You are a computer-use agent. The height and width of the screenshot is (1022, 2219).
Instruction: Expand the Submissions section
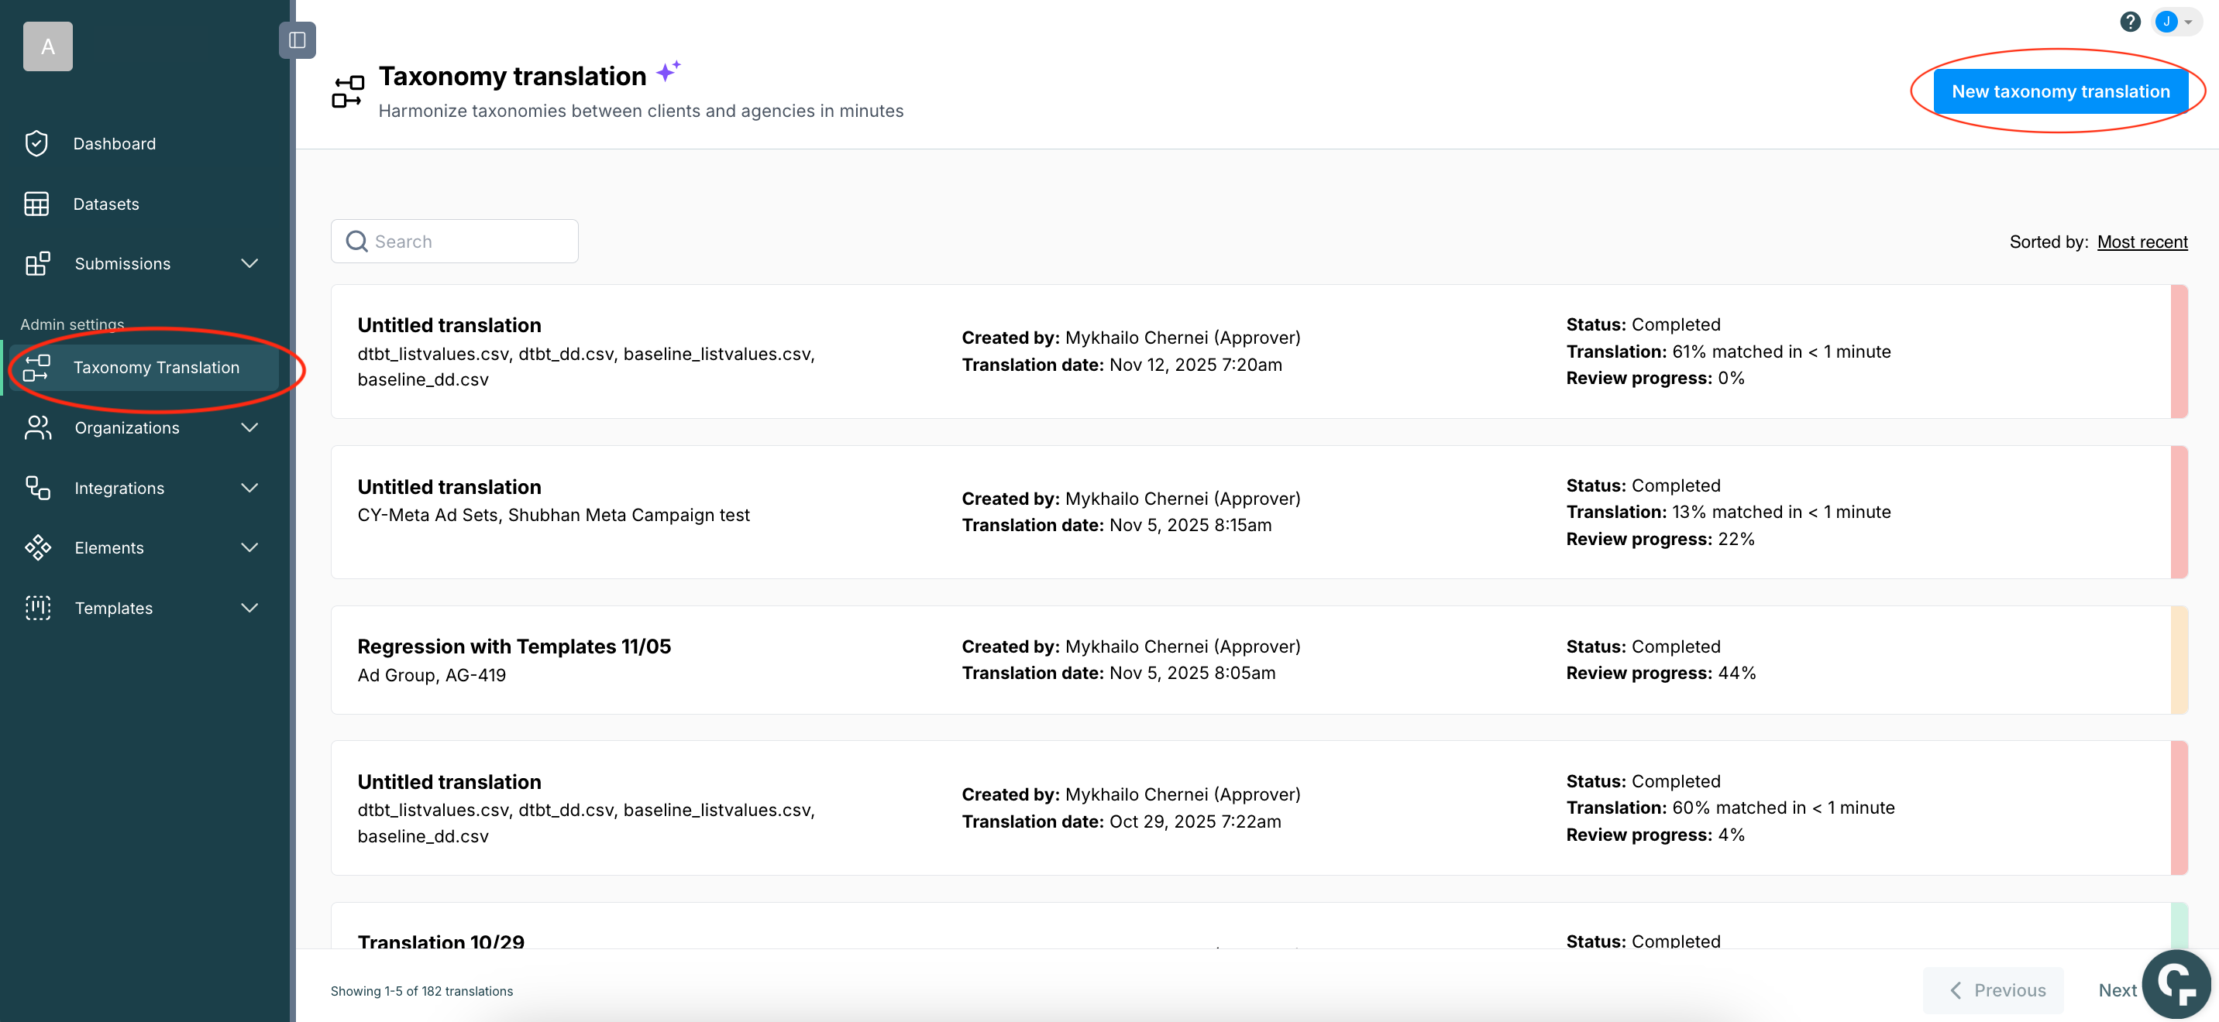249,263
